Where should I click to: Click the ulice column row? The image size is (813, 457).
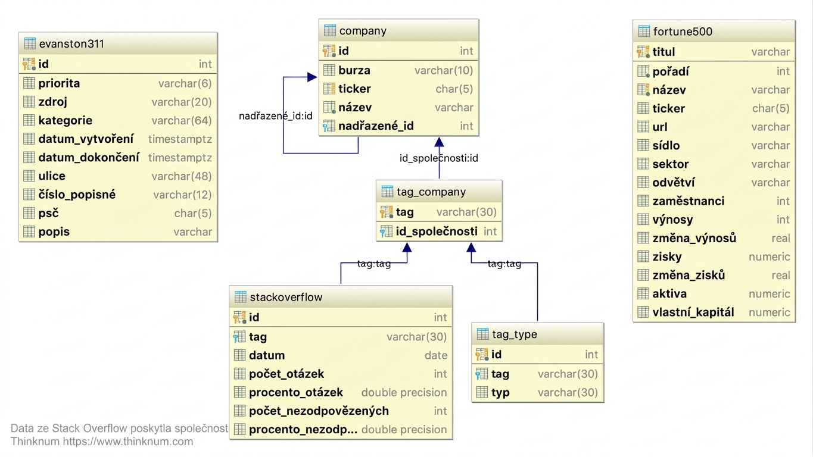coord(118,176)
